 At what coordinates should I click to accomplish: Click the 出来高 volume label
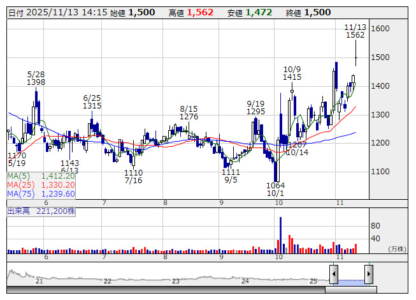coord(41,210)
